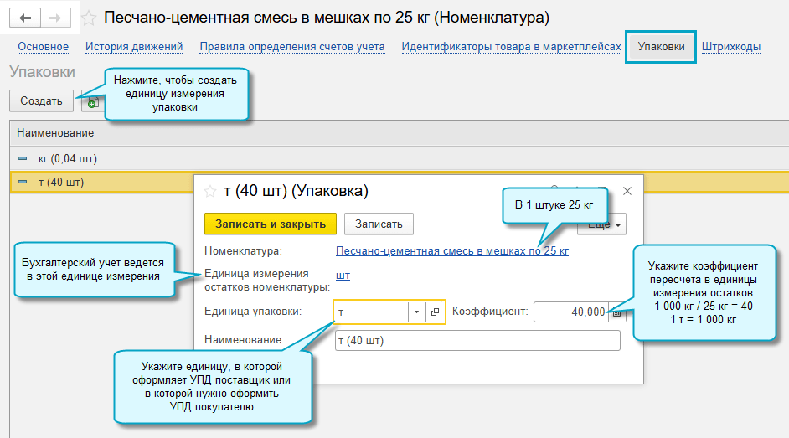Expand the Единица упаковки dropdown arrow
Image resolution: width=789 pixels, height=438 pixels.
(x=417, y=312)
